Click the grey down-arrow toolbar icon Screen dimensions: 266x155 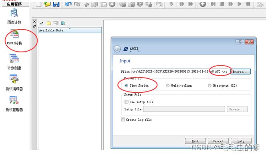pos(171,4)
